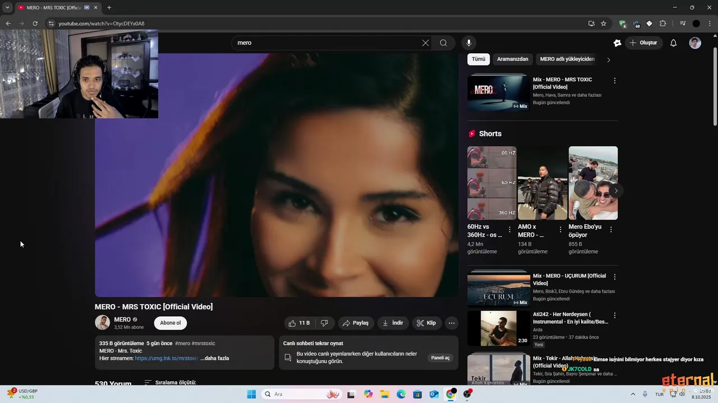Open Windows Start menu
Viewport: 718px width, 403px height.
tap(251, 394)
